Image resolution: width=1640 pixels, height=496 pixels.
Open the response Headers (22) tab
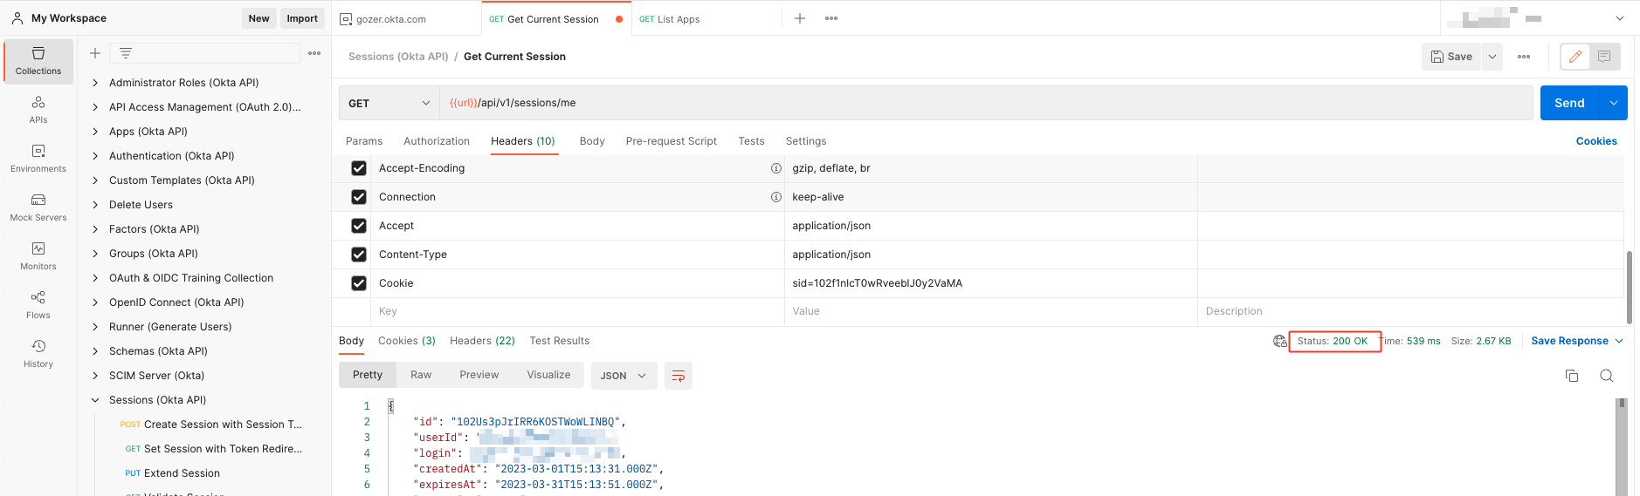[x=482, y=341]
